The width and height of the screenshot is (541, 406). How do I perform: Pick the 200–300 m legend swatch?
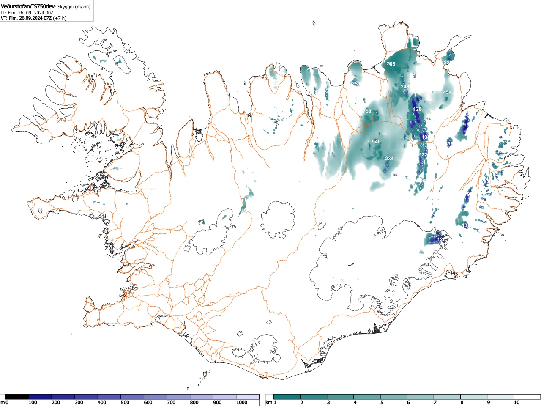[63, 397]
